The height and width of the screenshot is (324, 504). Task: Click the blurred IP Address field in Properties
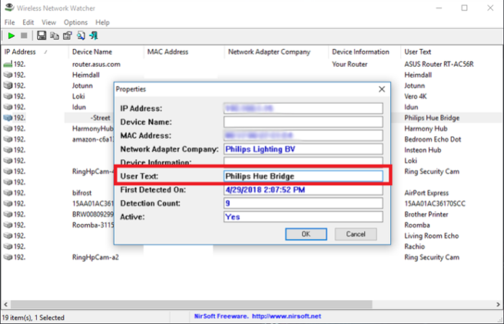tap(303, 109)
